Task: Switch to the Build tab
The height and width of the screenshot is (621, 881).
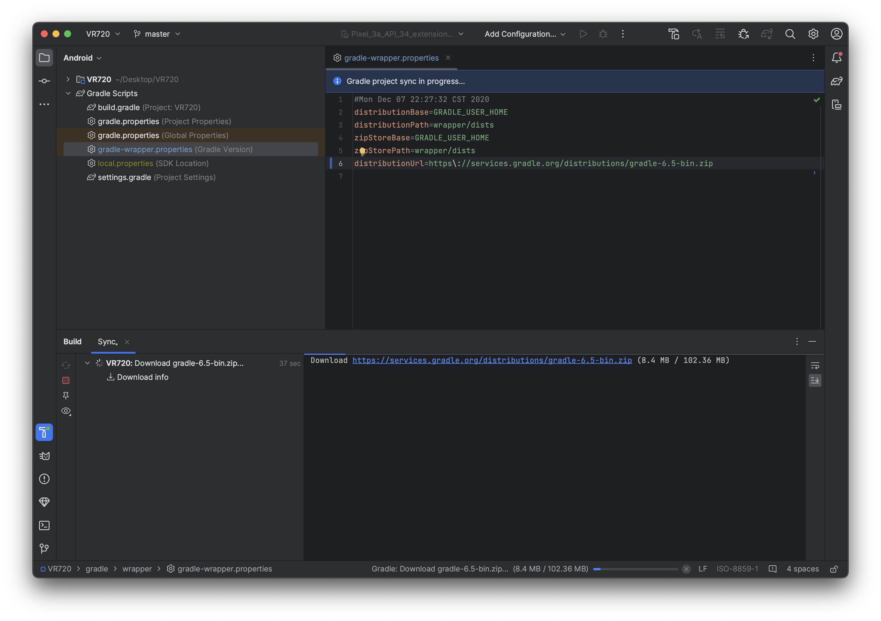Action: click(x=72, y=341)
